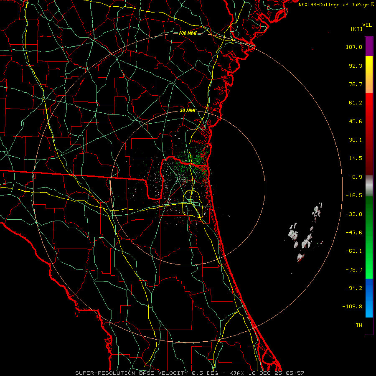This screenshot has height=376, width=376.
Task: Click the 50 NMI range ring label
Action: click(188, 111)
